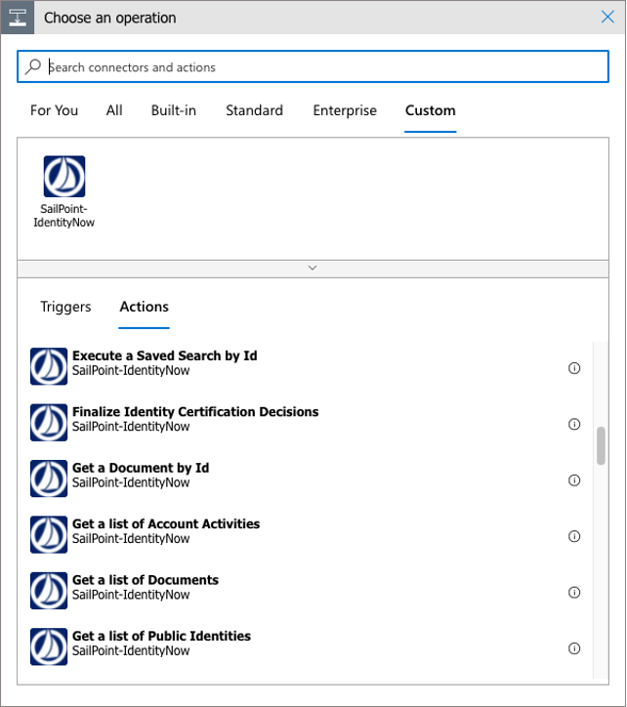Collapse the connectors panel with the chevron
The image size is (627, 707).
coord(313,269)
